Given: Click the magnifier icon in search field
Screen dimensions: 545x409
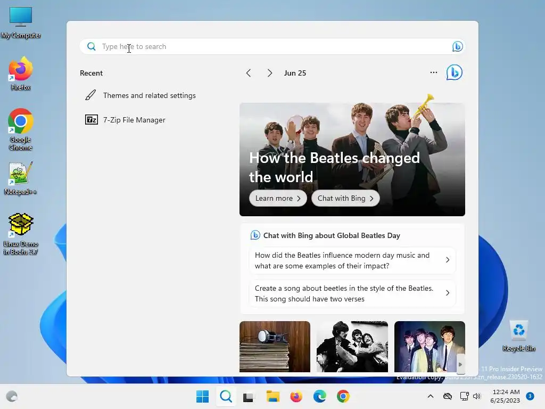Looking at the screenshot, I should [x=92, y=46].
